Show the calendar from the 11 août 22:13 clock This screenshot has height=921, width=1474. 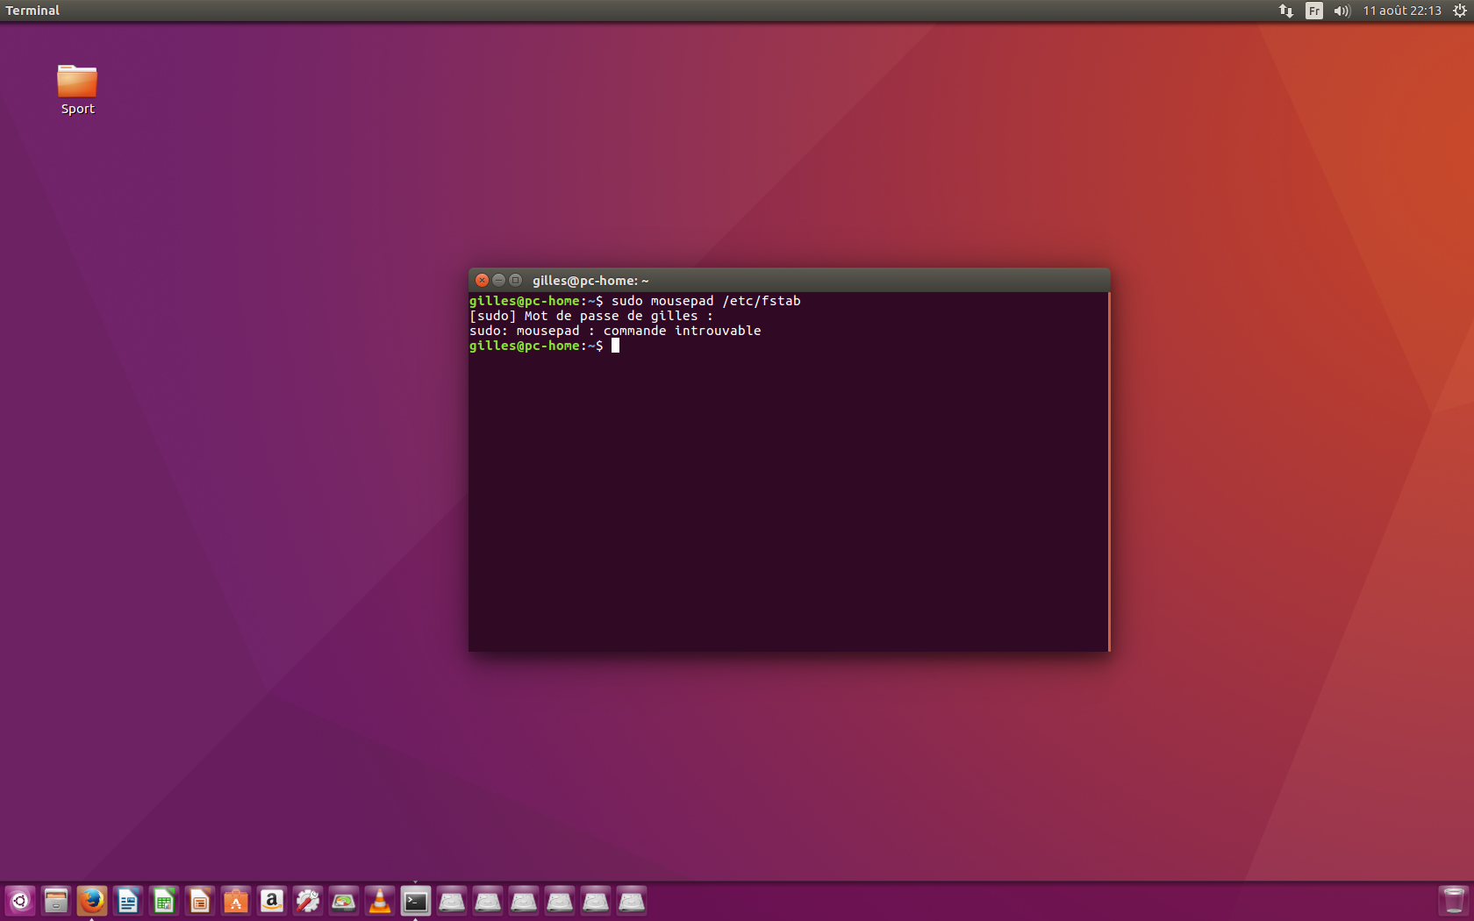[x=1402, y=11]
